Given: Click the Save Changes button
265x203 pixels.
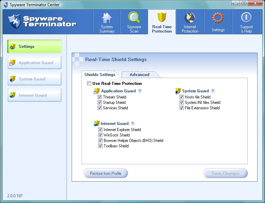Looking at the screenshot, I should pos(226,173).
